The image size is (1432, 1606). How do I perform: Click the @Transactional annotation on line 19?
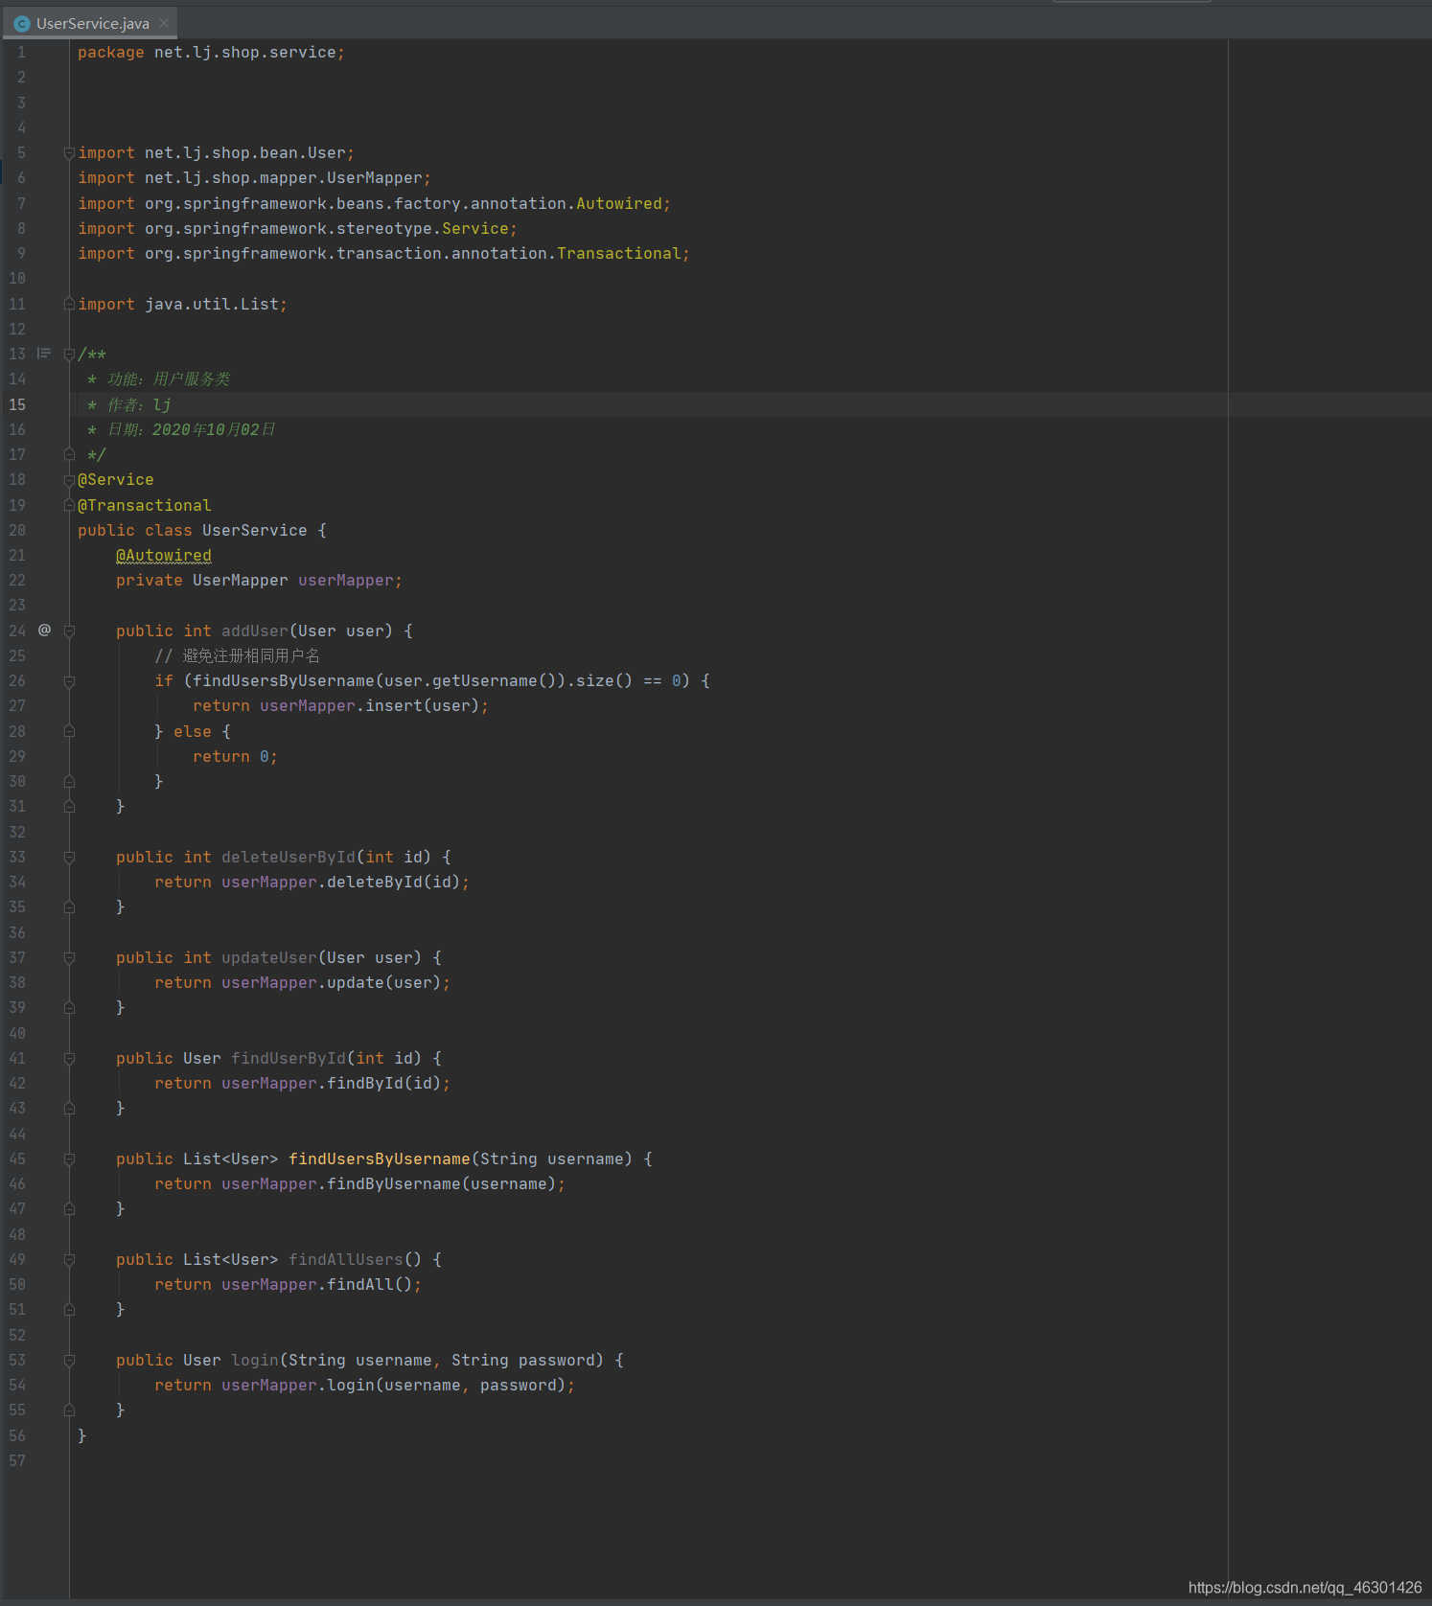tap(144, 505)
